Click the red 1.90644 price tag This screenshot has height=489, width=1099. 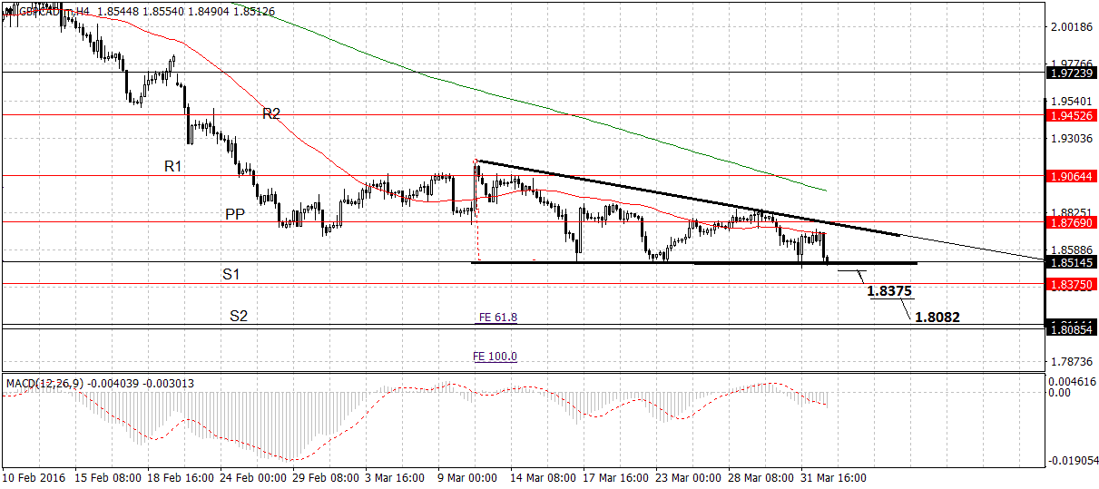tap(1071, 176)
